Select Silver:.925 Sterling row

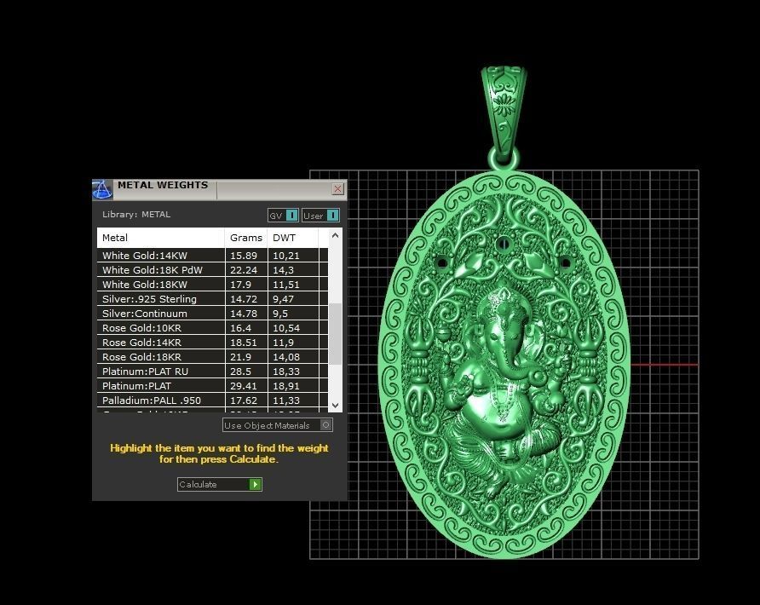click(x=212, y=299)
